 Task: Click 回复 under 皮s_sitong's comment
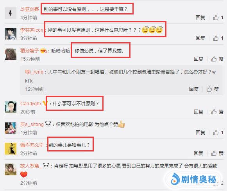[x=200, y=132]
